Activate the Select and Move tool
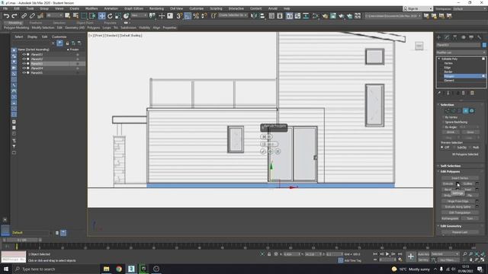The height and width of the screenshot is (274, 488). tap(101, 16)
